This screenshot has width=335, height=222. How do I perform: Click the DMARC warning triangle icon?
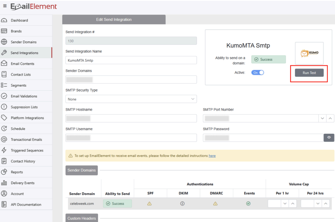(215, 204)
